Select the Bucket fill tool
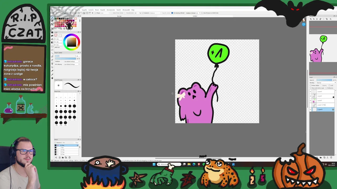The image size is (337, 189). (52, 39)
